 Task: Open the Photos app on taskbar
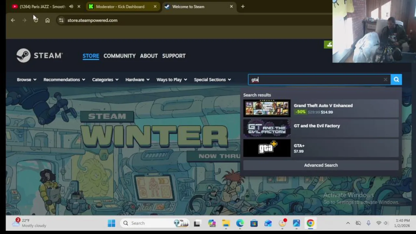(x=296, y=223)
